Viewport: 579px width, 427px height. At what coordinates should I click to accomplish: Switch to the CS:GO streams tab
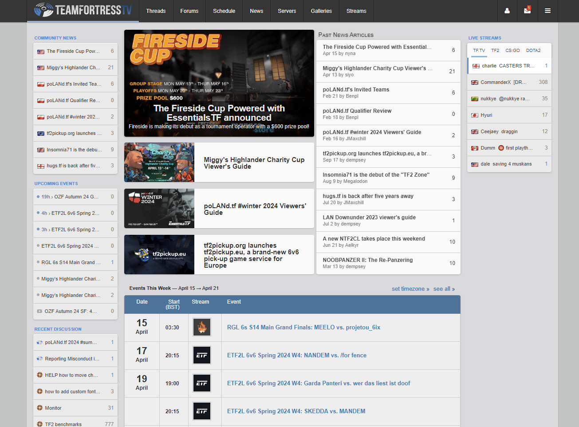point(512,51)
